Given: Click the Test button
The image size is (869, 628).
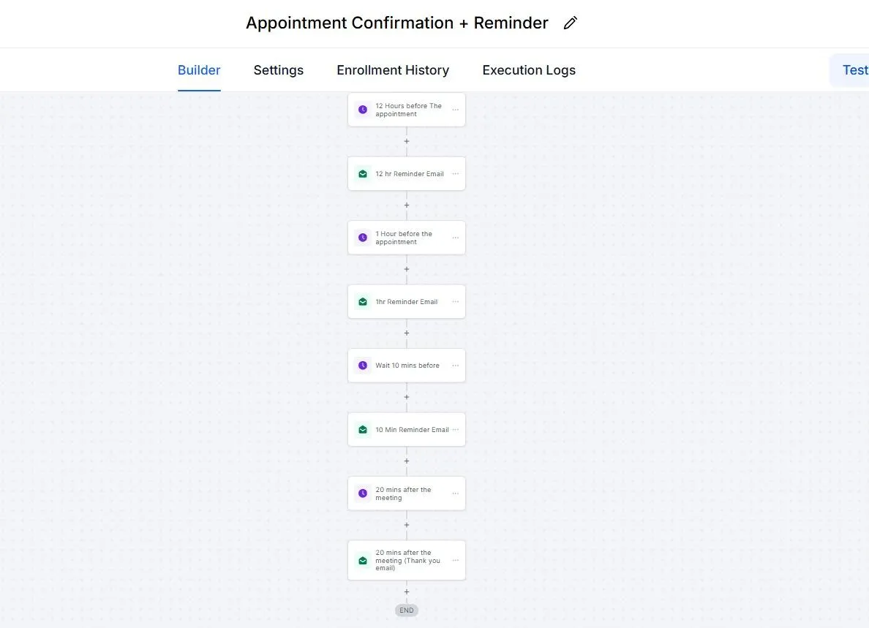Looking at the screenshot, I should [x=854, y=70].
